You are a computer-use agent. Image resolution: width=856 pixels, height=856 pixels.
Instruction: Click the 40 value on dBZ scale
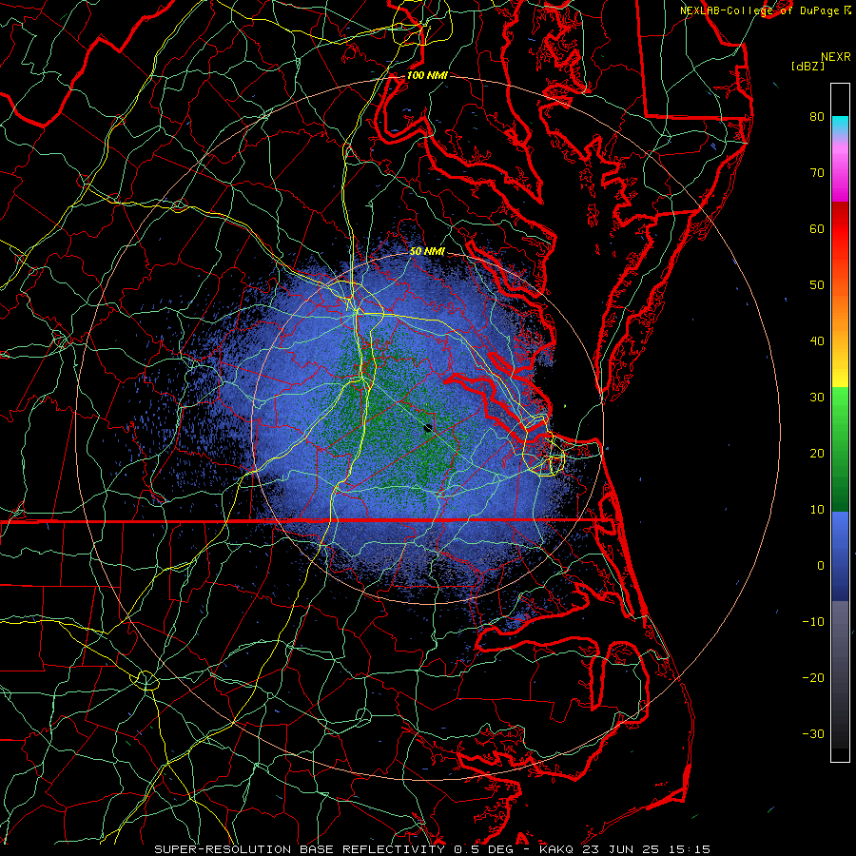817,341
